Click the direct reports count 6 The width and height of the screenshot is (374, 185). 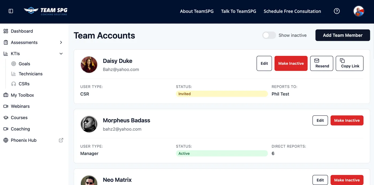(x=273, y=154)
